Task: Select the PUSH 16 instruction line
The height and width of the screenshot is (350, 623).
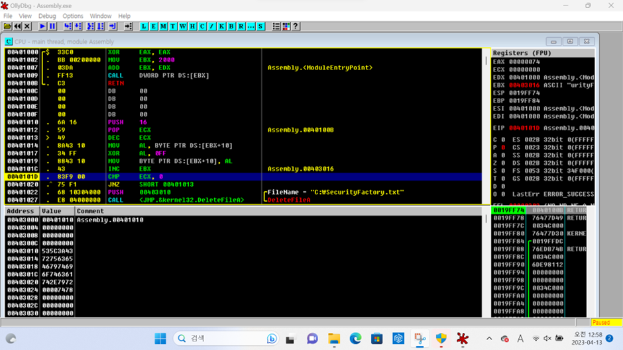Action: pos(243,122)
